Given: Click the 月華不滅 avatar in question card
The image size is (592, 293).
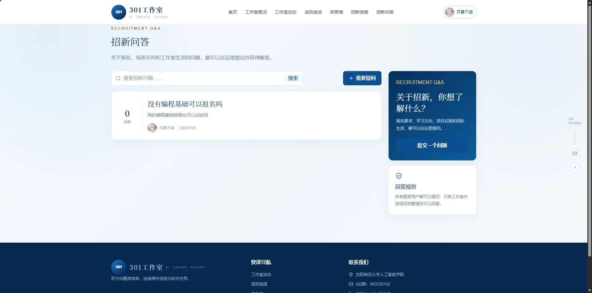Looking at the screenshot, I should [152, 128].
